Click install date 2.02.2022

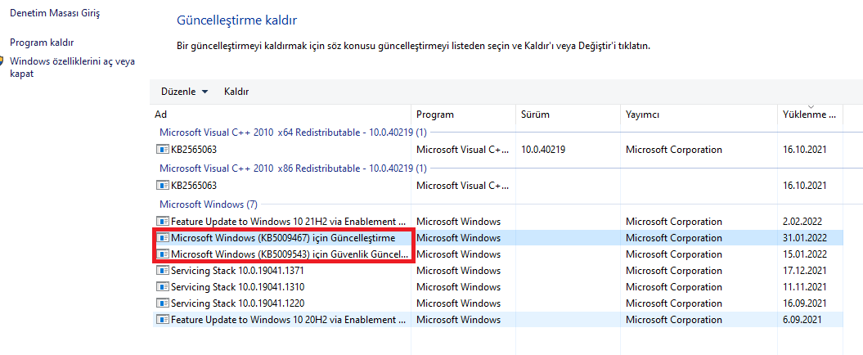click(x=802, y=221)
